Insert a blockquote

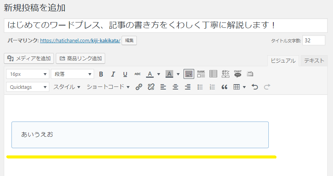(224, 87)
